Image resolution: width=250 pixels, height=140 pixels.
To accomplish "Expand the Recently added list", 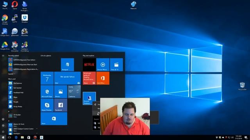I will pos(12,74).
